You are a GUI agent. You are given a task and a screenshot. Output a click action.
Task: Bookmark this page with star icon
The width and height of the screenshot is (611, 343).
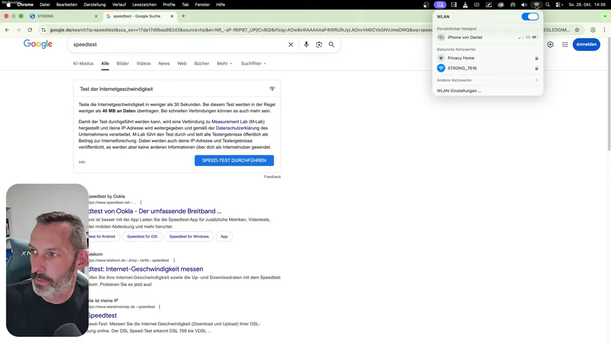tap(577, 30)
